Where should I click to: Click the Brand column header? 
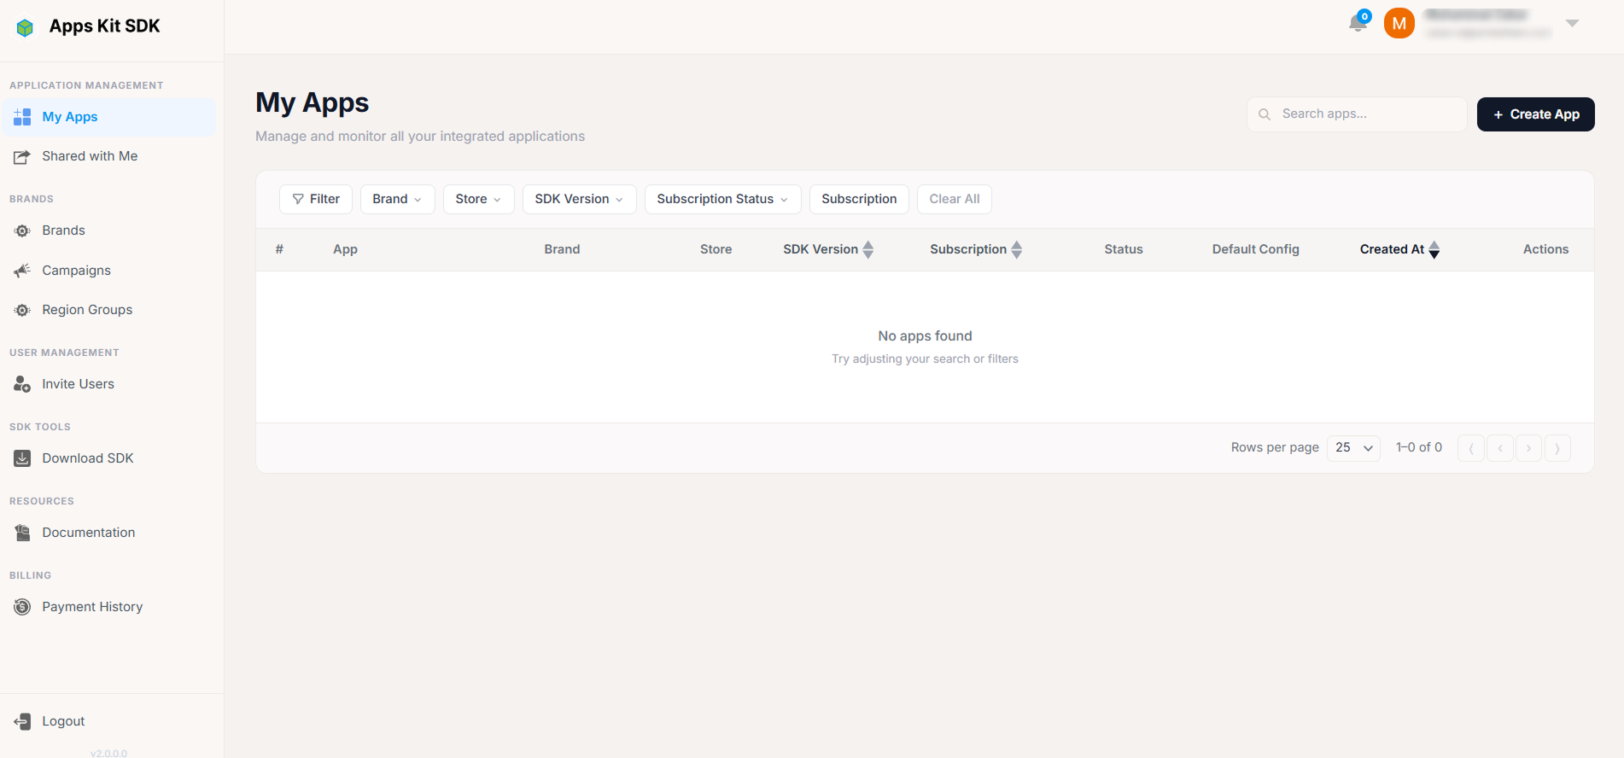point(562,249)
